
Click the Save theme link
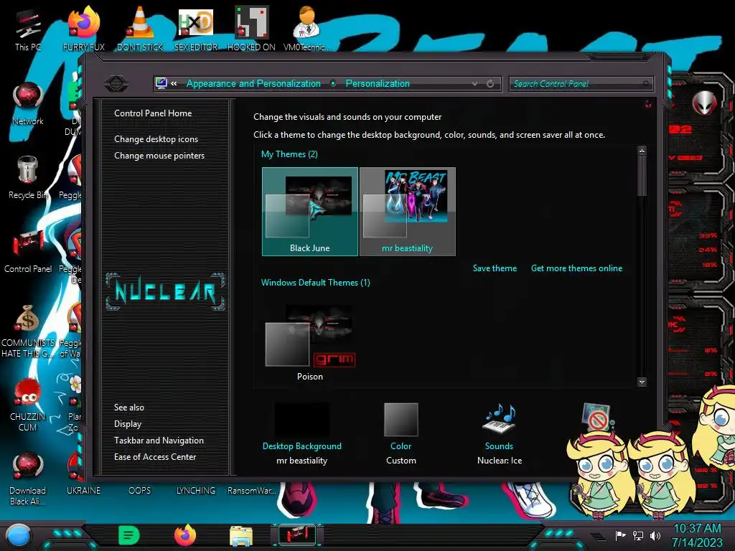495,268
